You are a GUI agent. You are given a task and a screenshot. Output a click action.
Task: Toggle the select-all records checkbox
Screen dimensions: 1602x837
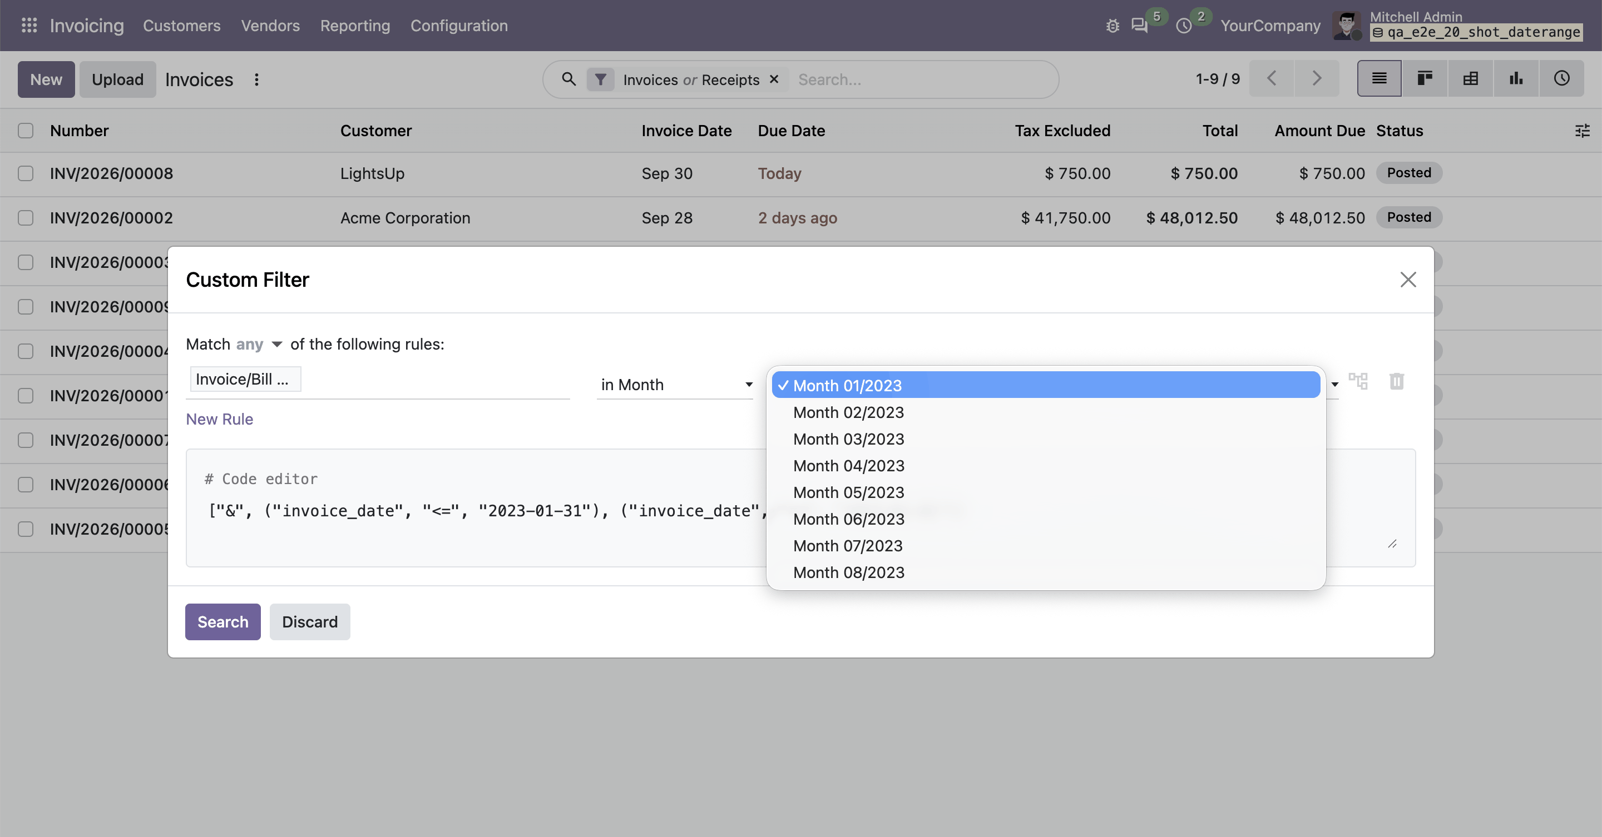point(26,131)
